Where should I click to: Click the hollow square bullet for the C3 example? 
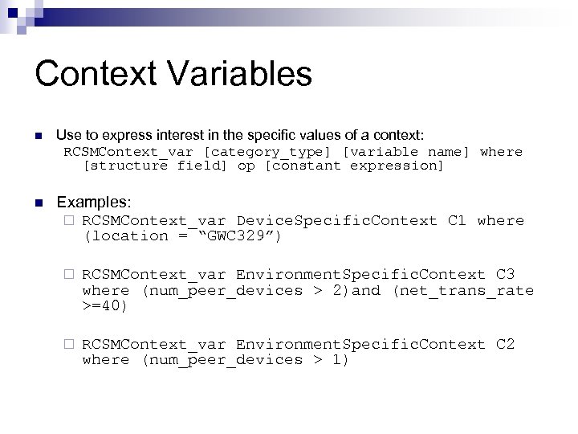click(x=70, y=275)
